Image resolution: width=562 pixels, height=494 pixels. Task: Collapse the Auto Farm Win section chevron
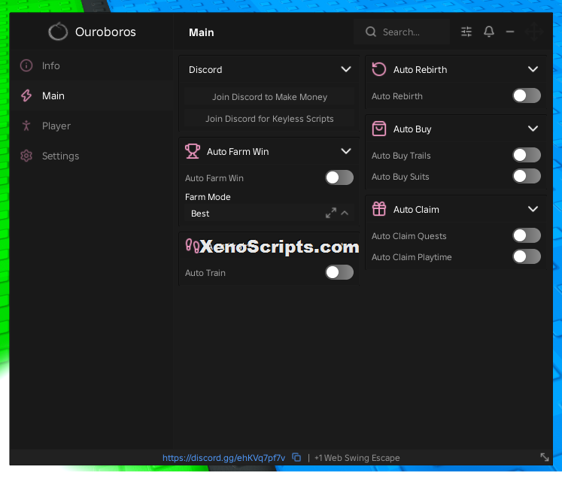pyautogui.click(x=346, y=151)
